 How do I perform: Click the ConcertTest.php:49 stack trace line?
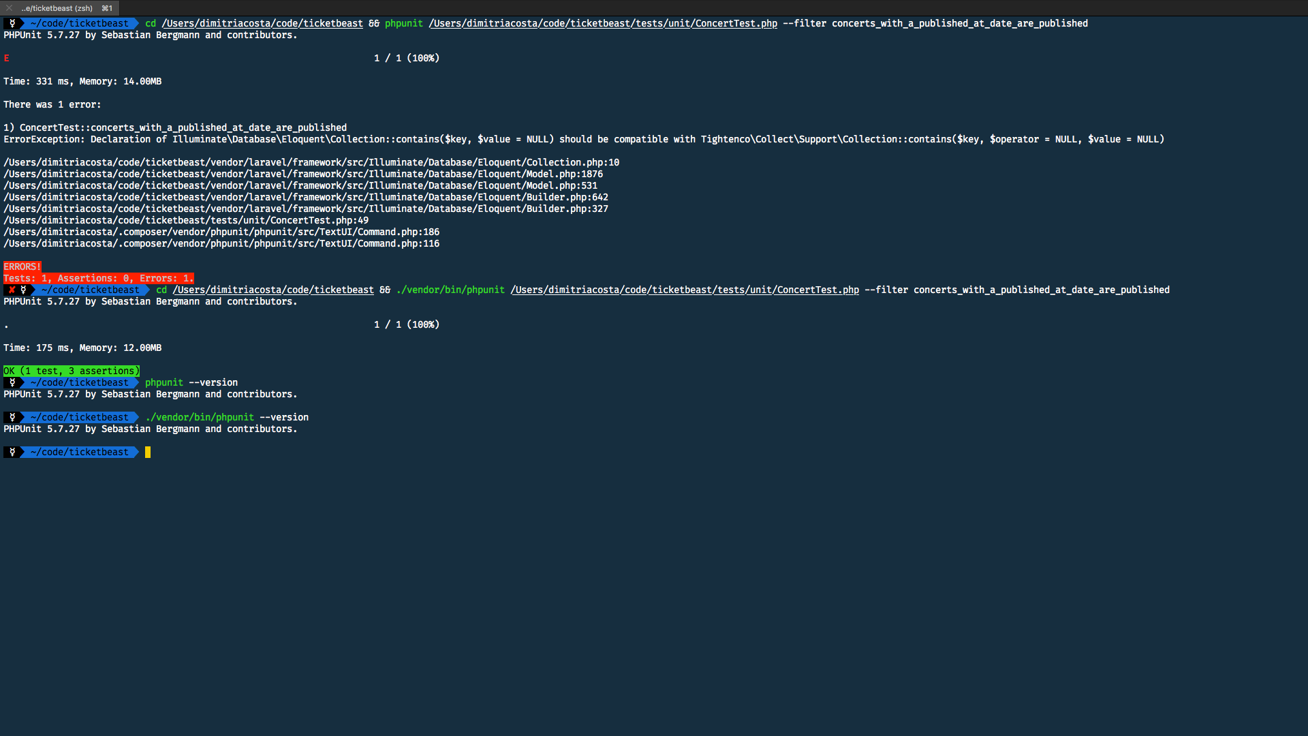click(x=186, y=220)
